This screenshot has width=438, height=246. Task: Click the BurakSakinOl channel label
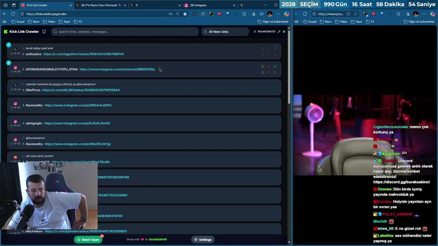266,31
